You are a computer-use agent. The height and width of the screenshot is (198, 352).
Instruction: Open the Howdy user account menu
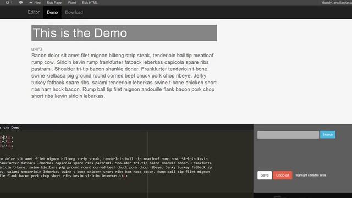click(x=337, y=3)
